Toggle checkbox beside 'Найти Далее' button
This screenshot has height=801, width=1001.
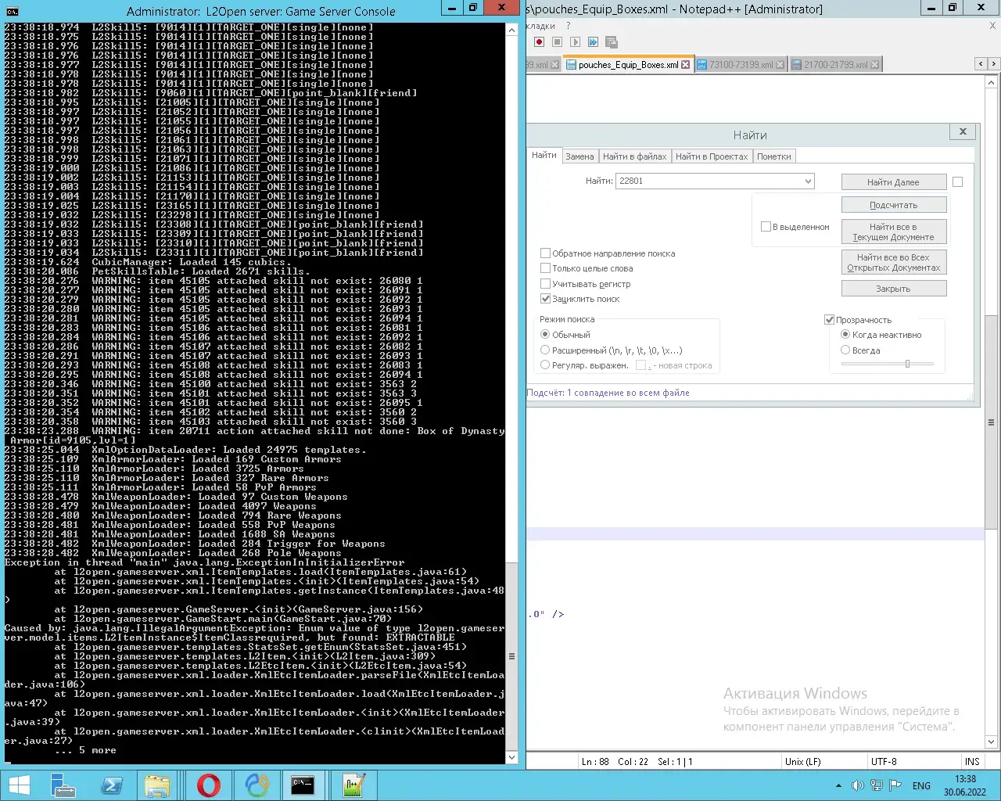click(958, 181)
